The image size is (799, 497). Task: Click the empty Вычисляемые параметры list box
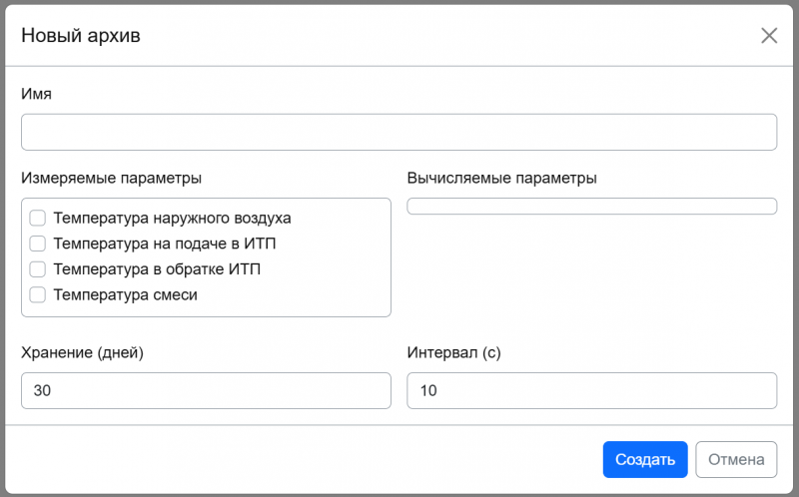pos(591,207)
